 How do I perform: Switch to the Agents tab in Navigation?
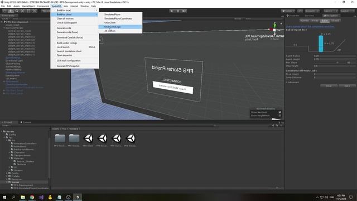[304, 21]
